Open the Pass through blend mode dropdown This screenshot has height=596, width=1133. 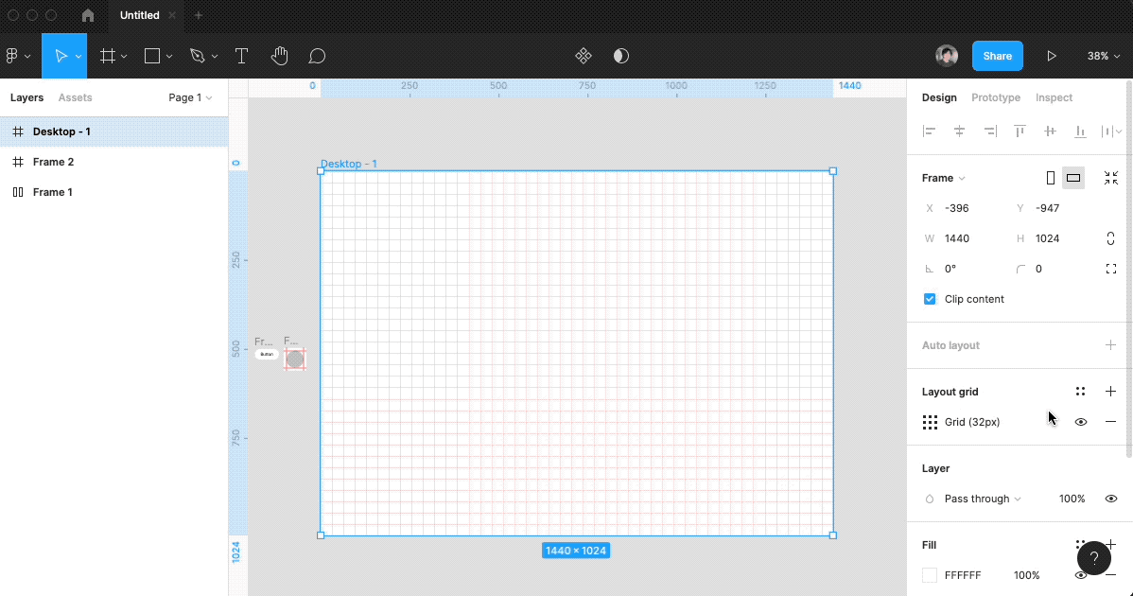(984, 499)
